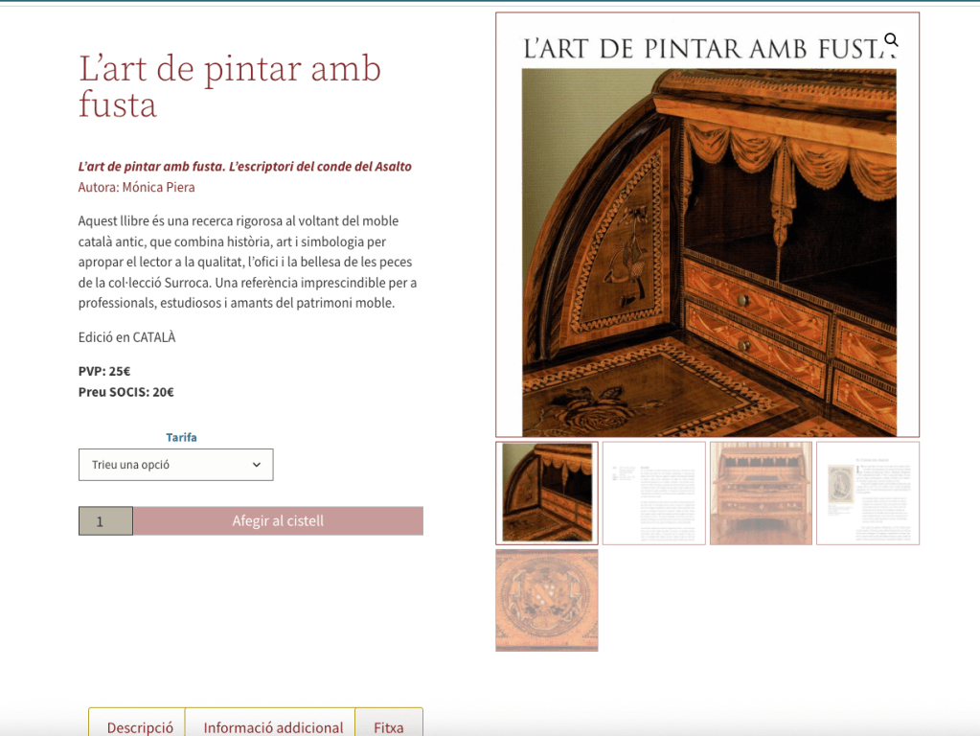
Task: Switch to the Fitxa tab
Action: (x=389, y=726)
